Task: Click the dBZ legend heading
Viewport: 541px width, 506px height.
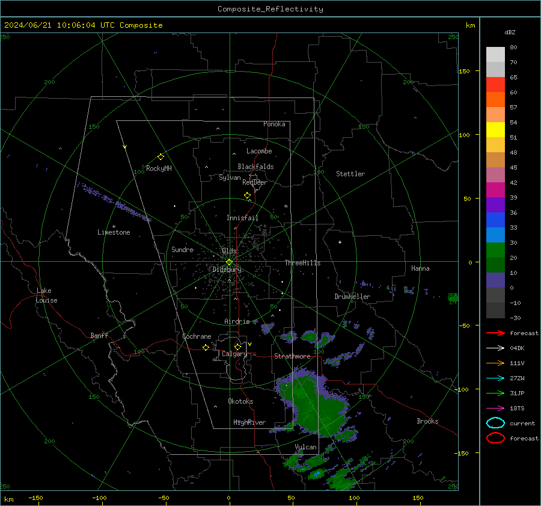Action: tap(510, 32)
